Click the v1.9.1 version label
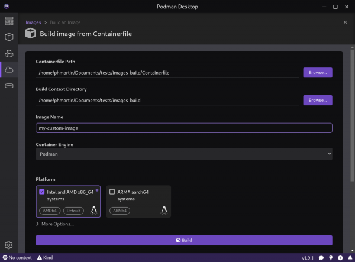 (x=308, y=258)
